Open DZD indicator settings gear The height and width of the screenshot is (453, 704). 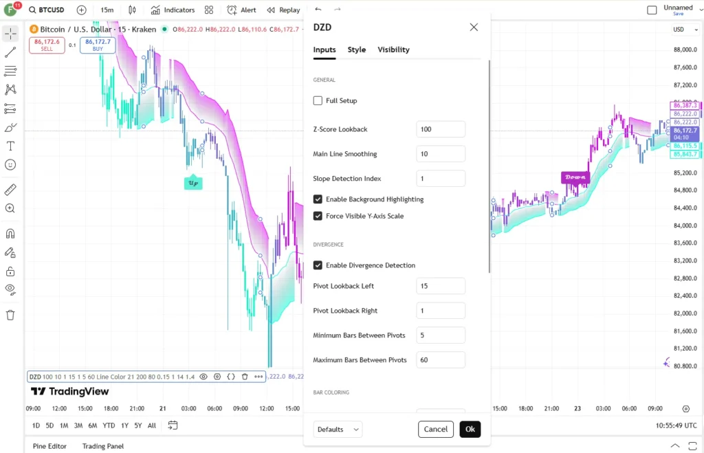217,377
